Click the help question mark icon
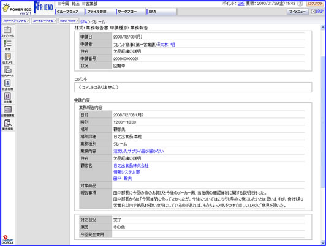 click(300, 4)
